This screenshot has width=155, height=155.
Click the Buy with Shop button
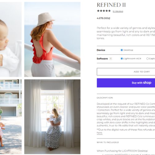(x=126, y=83)
